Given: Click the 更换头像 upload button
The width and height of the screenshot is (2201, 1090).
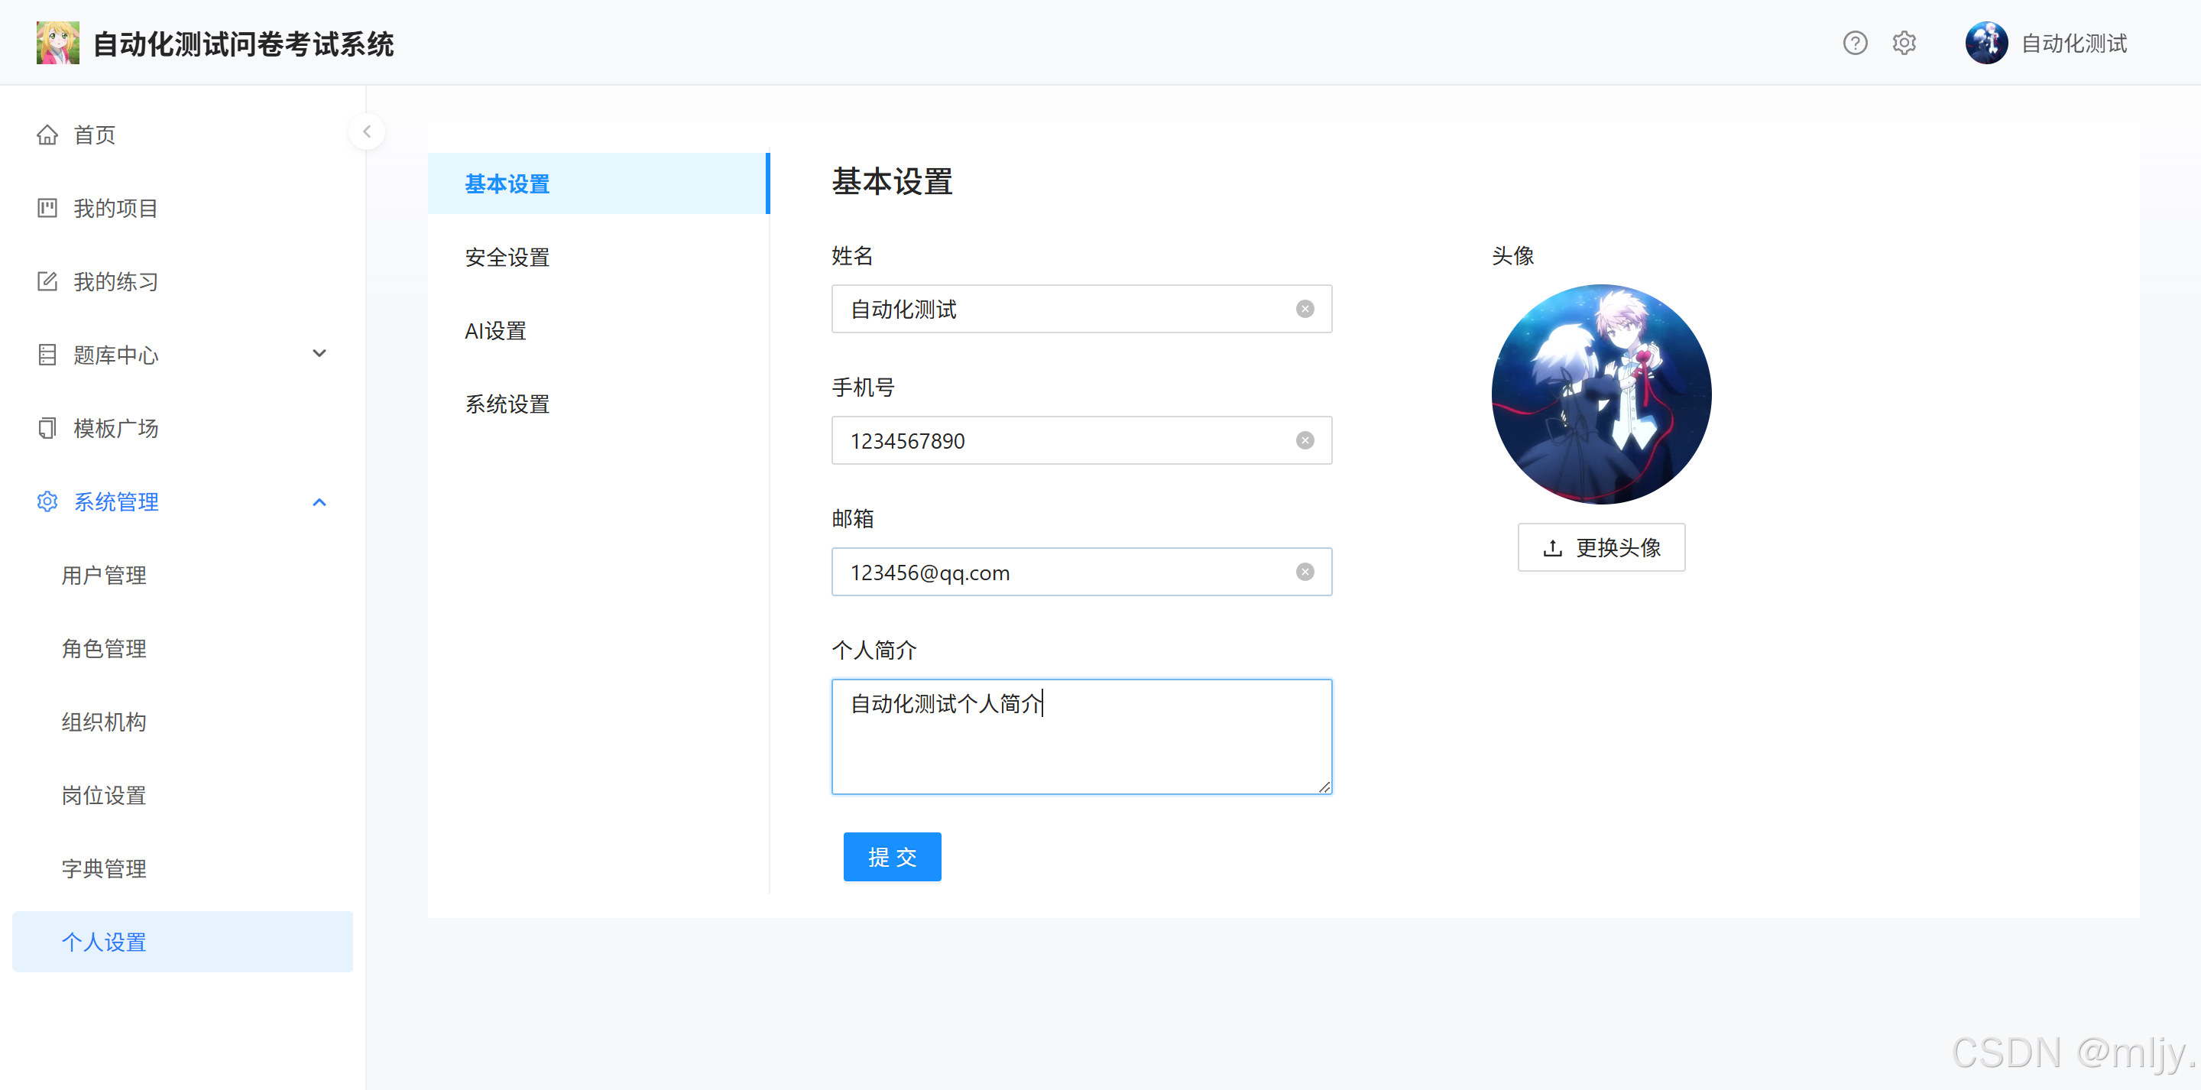Looking at the screenshot, I should [x=1600, y=547].
